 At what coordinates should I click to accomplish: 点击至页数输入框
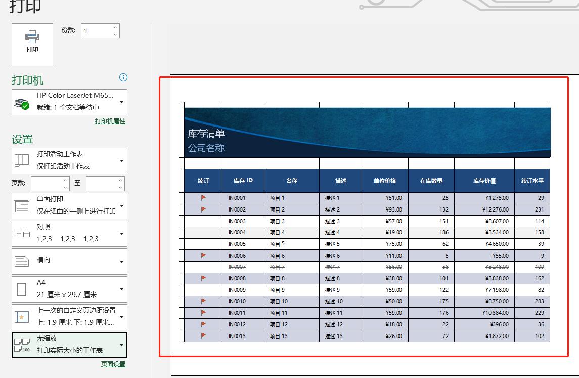click(x=103, y=184)
